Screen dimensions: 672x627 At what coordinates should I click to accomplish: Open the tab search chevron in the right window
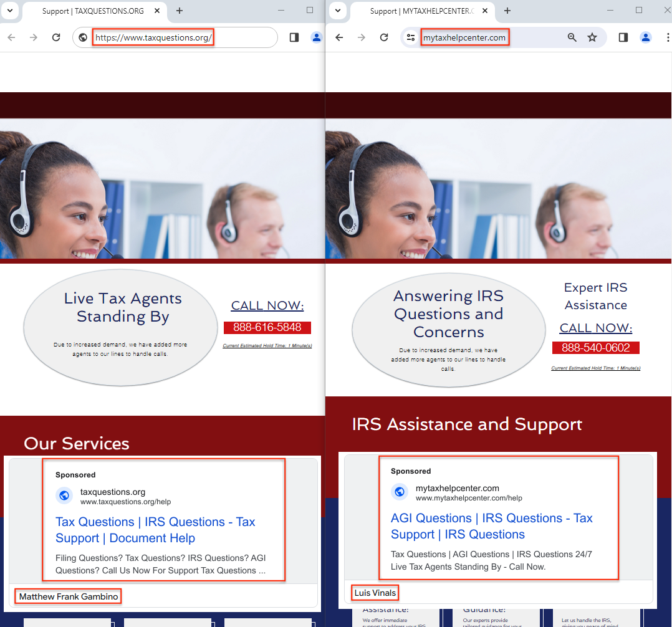pos(337,11)
